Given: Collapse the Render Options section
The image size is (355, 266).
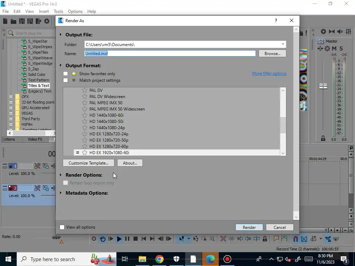Looking at the screenshot, I should coord(61,175).
